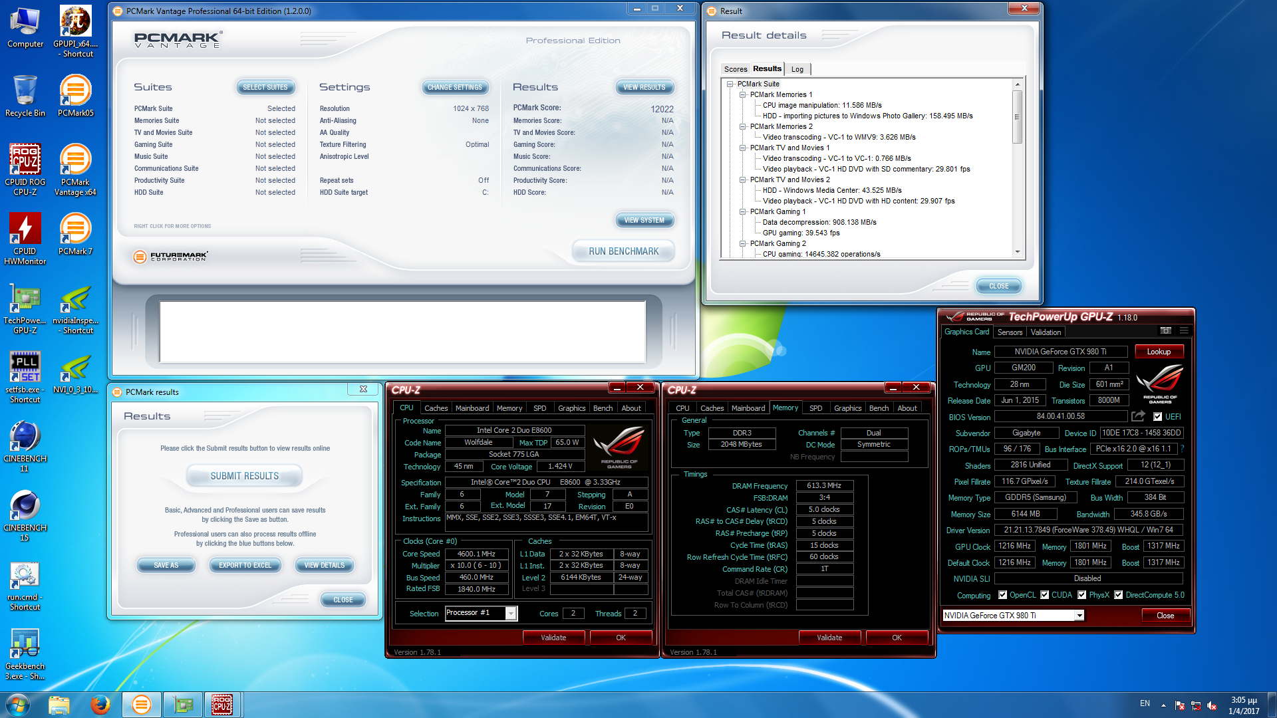
Task: Open TechPowerUp GPU-Z desktop icon
Action: 25,308
